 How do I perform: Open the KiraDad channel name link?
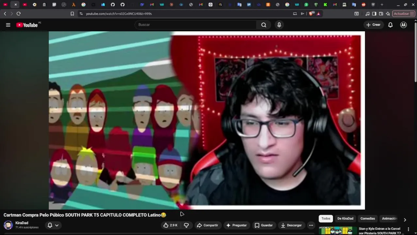coord(22,223)
